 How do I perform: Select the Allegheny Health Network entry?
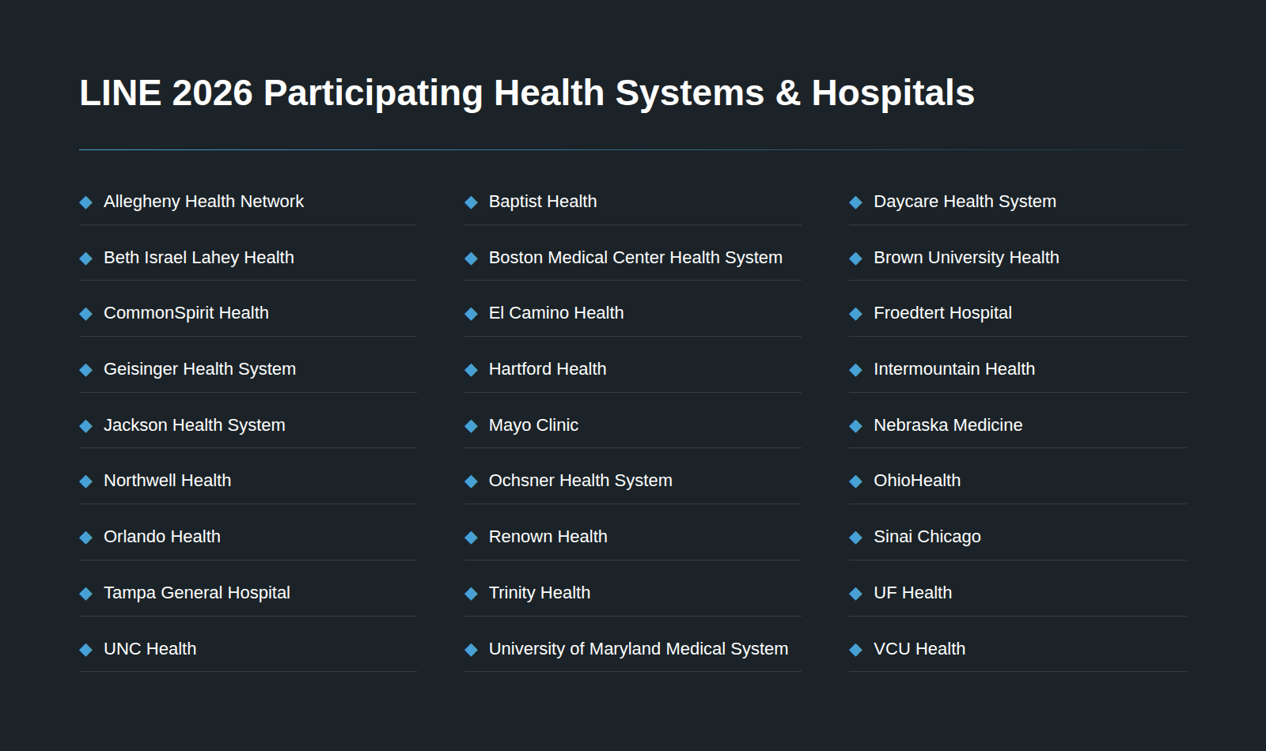pos(248,202)
